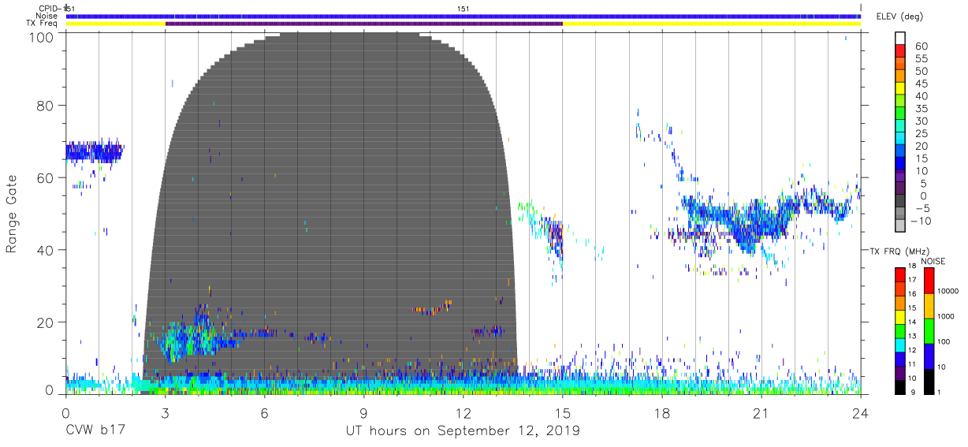968x447 pixels.
Task: Click the green segment of the NOISE color bar
Action: click(928, 331)
